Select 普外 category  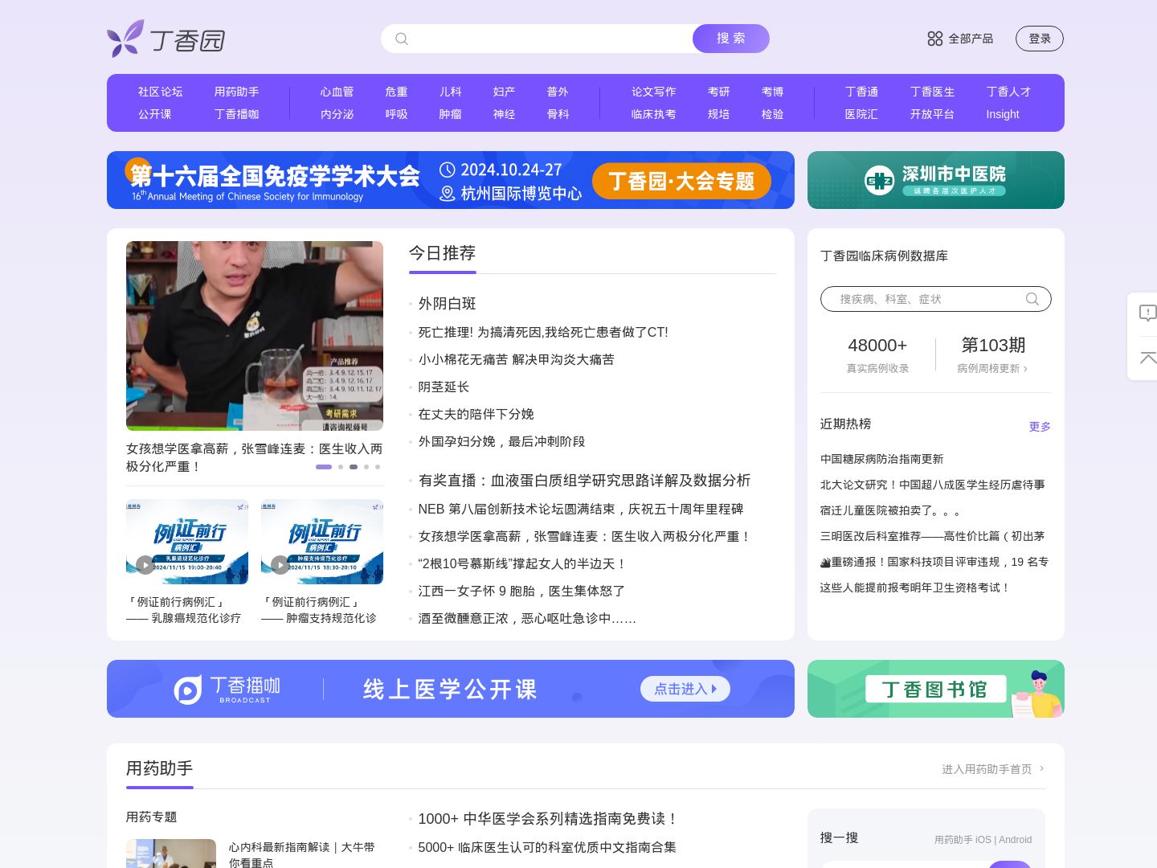tap(558, 92)
